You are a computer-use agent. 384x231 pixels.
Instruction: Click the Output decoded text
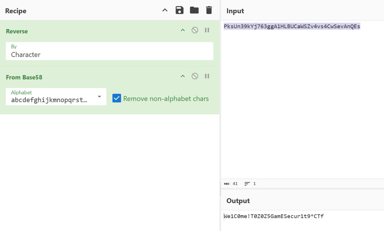point(274,216)
